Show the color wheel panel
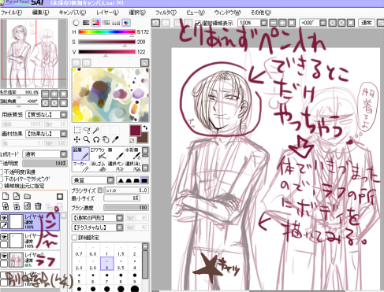 pos(76,23)
